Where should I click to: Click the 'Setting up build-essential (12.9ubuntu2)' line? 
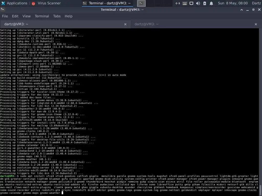[34, 78]
